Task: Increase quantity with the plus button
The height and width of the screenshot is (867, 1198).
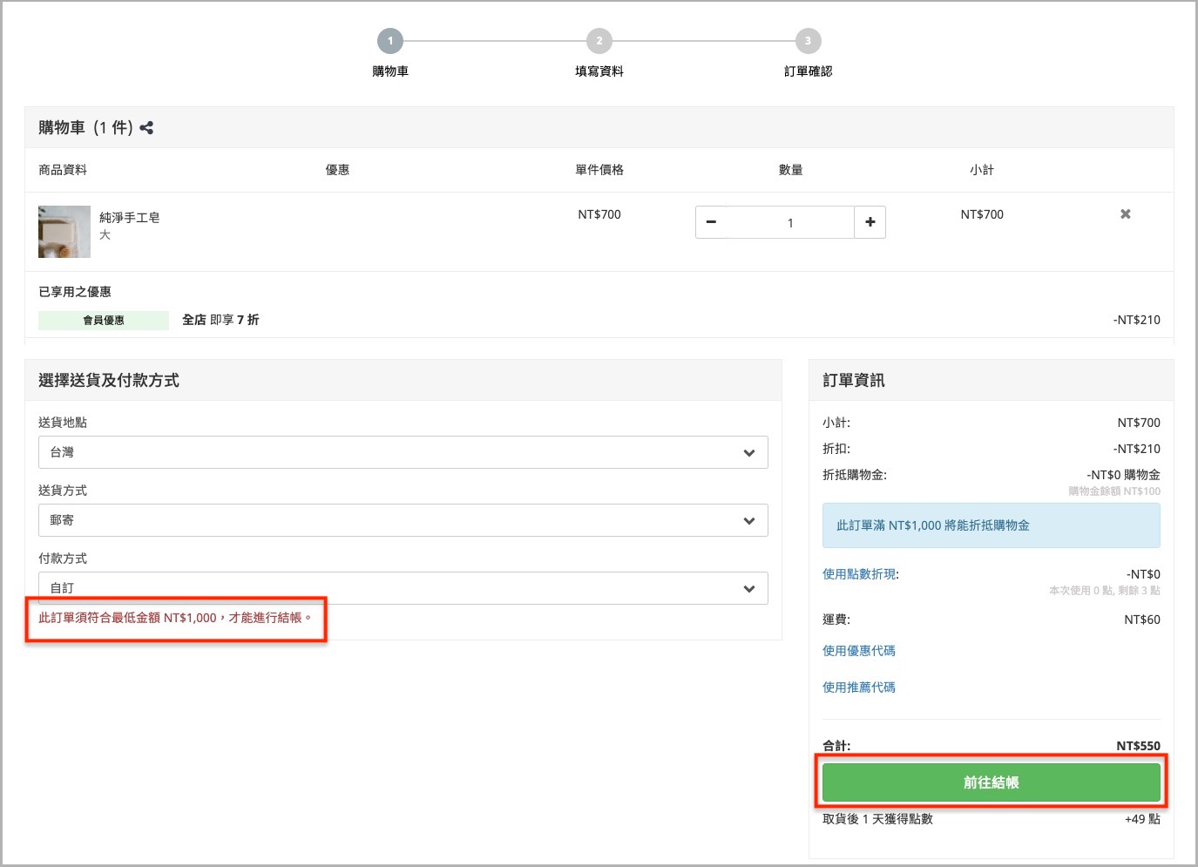Action: coord(870,222)
